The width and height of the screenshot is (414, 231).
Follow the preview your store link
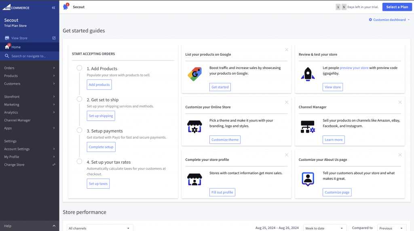point(354,68)
